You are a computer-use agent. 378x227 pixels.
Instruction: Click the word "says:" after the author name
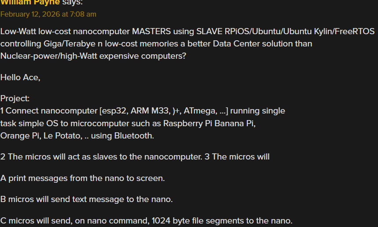(x=72, y=2)
